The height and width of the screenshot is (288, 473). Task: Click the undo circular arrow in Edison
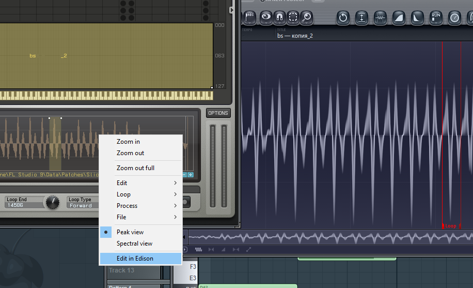tap(343, 18)
